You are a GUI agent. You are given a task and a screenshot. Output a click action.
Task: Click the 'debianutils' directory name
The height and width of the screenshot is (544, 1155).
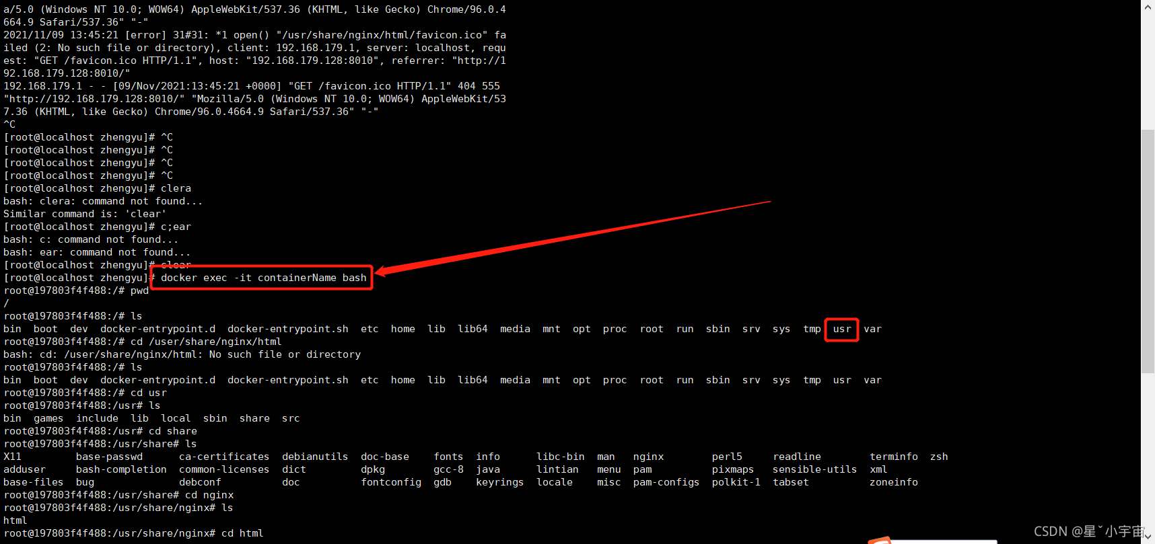point(315,457)
